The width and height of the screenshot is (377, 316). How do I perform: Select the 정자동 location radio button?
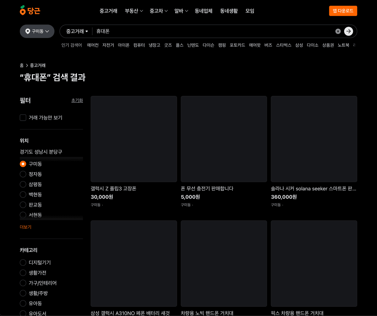(x=23, y=174)
